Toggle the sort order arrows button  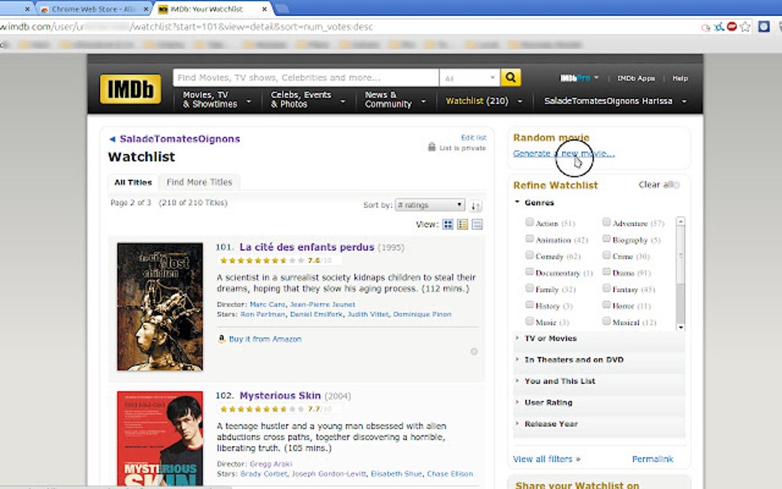click(x=475, y=205)
